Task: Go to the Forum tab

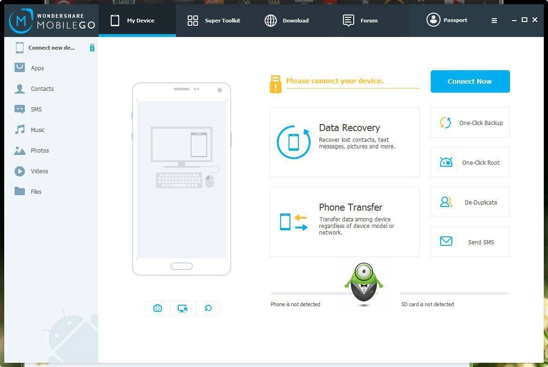Action: 371,21
